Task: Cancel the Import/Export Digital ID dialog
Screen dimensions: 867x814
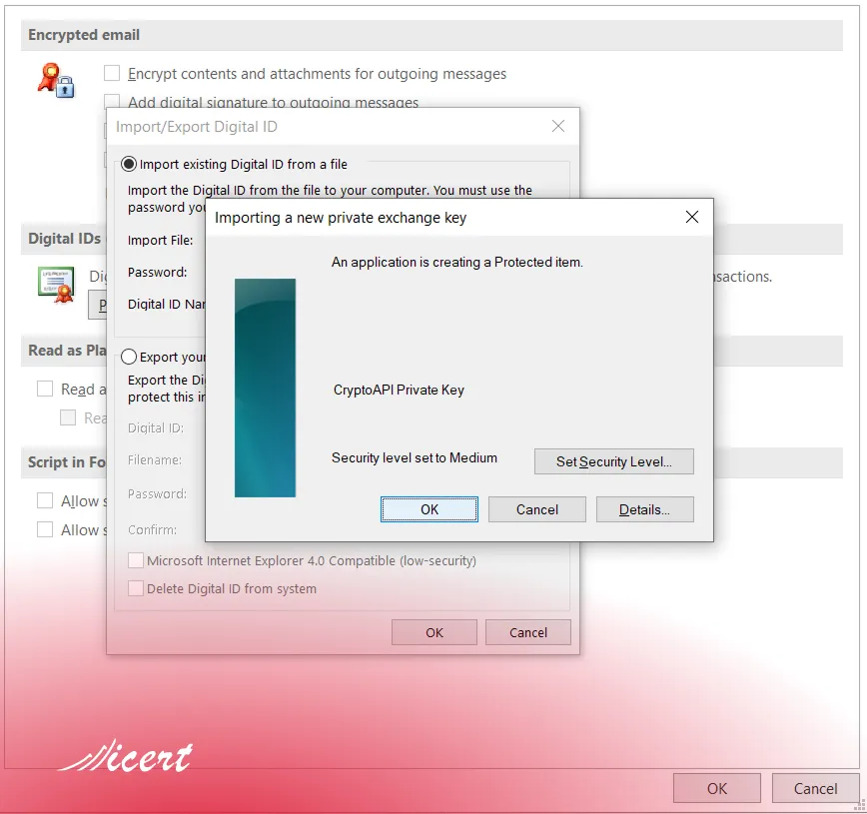Action: tap(527, 632)
